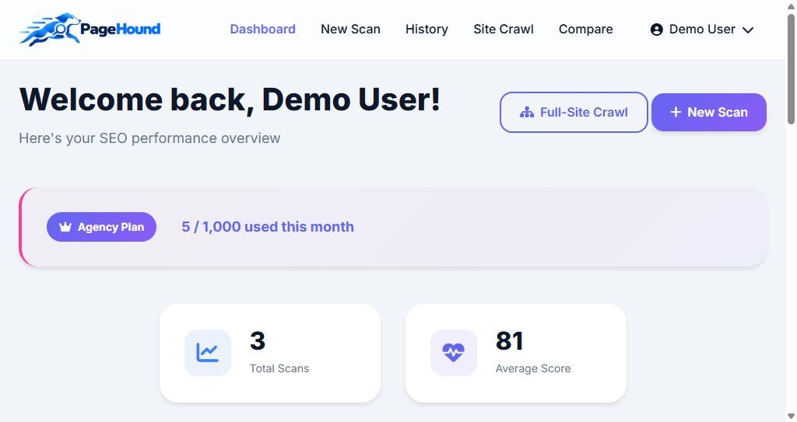Image resolution: width=797 pixels, height=422 pixels.
Task: Switch to Site Crawl page
Action: tap(504, 29)
